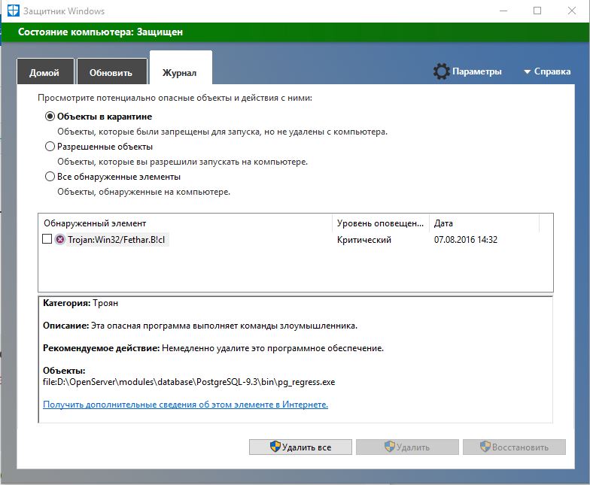This screenshot has width=590, height=485.
Task: Click the shield icon on Удалить все button
Action: pyautogui.click(x=275, y=447)
